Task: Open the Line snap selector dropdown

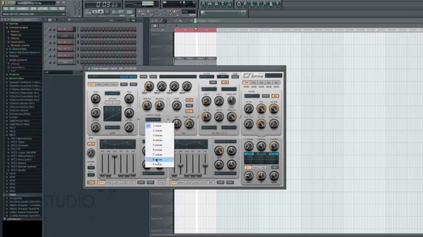Action: (x=189, y=12)
